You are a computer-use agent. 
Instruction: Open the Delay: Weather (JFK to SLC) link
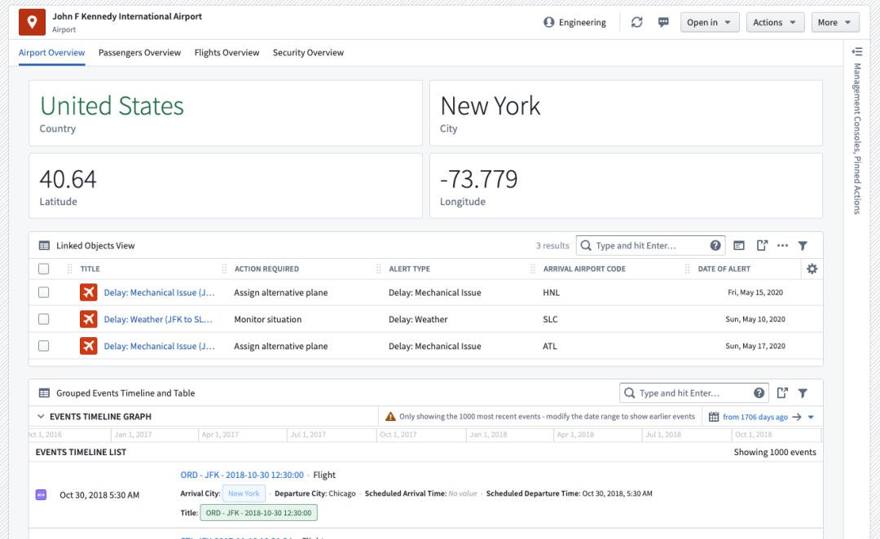159,320
